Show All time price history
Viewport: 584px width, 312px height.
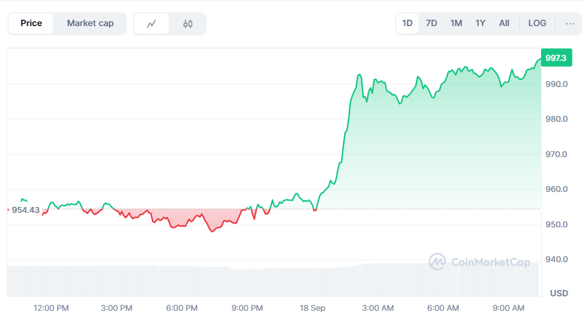504,23
